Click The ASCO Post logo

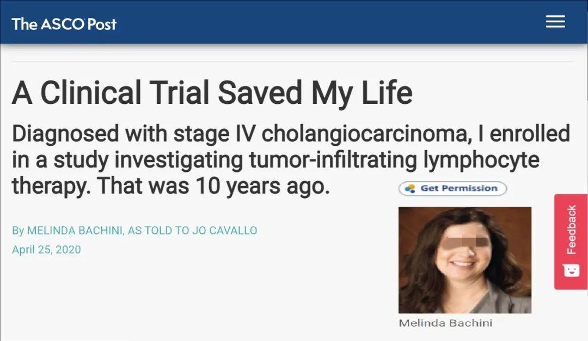tap(64, 24)
